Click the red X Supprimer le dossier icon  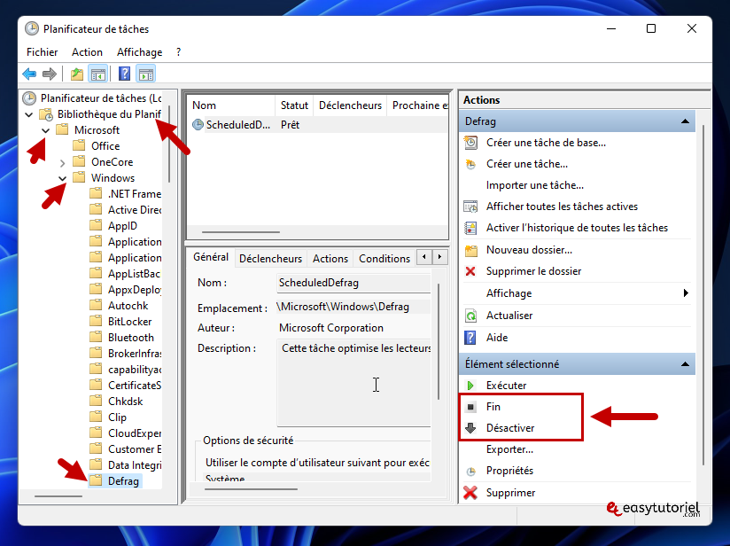click(x=470, y=271)
